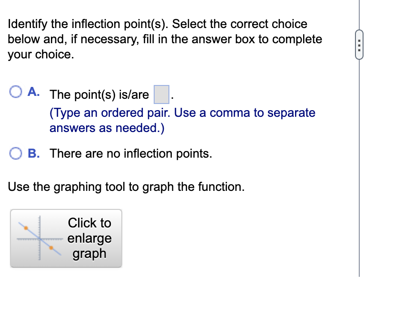394x311 pixels.
Task: Click the text 'Use the graphing tool to graph the function.'
Action: pyautogui.click(x=126, y=187)
